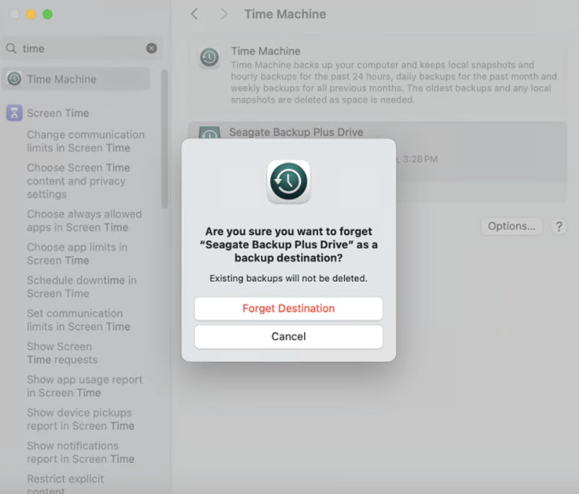This screenshot has width=579, height=494.
Task: Select Screen Time in sidebar
Action: tap(58, 113)
